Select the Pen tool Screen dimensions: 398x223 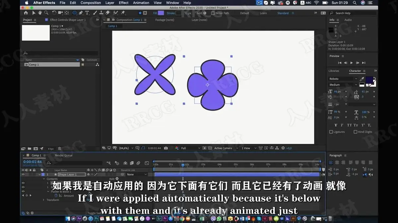tap(81, 13)
